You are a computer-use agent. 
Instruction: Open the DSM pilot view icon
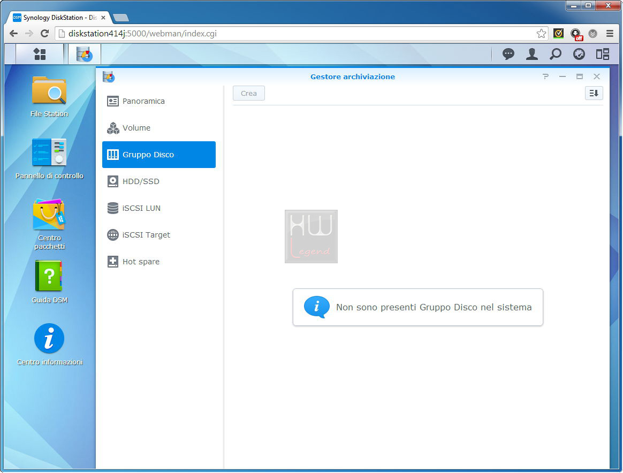602,54
